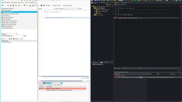Click the REPORT z_test_demo_1e line in Eclipse
Viewport: 182px width, 102px height.
(x=125, y=15)
